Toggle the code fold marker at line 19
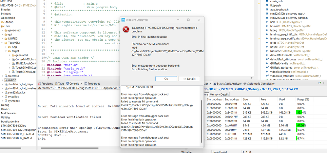Viewport: 327px width, 153px height. (46, 58)
